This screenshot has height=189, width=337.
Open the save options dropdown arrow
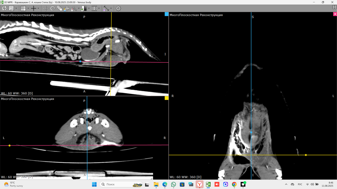point(16,8)
